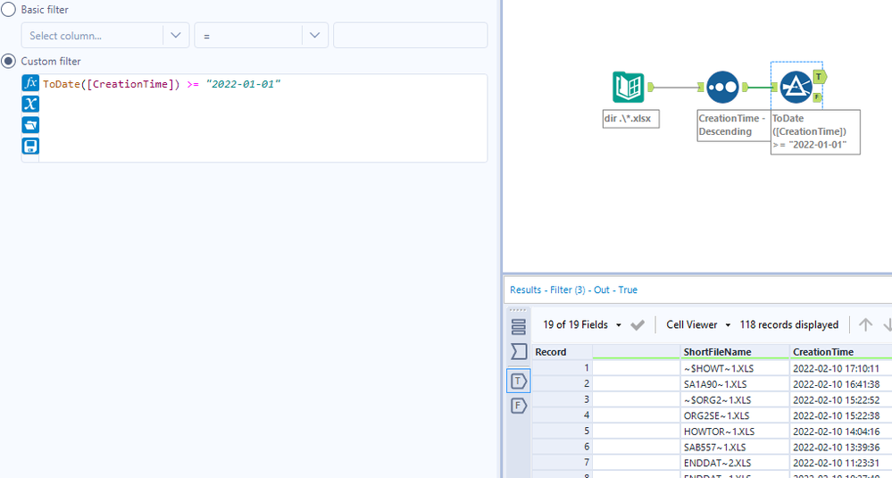Click the basic filter value input field
Image resolution: width=892 pixels, height=478 pixels.
(410, 35)
